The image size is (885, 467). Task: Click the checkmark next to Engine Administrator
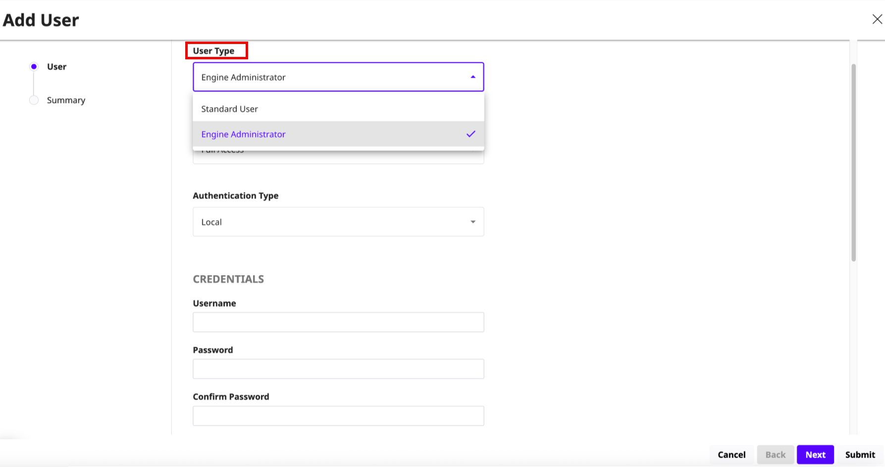coord(470,134)
